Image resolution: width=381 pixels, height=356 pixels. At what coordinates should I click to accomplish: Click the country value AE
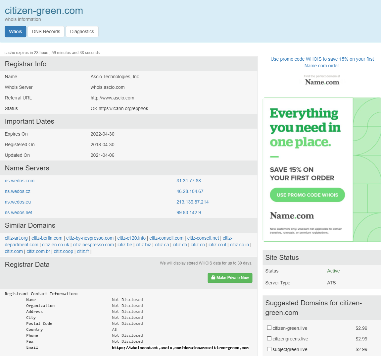pyautogui.click(x=115, y=329)
